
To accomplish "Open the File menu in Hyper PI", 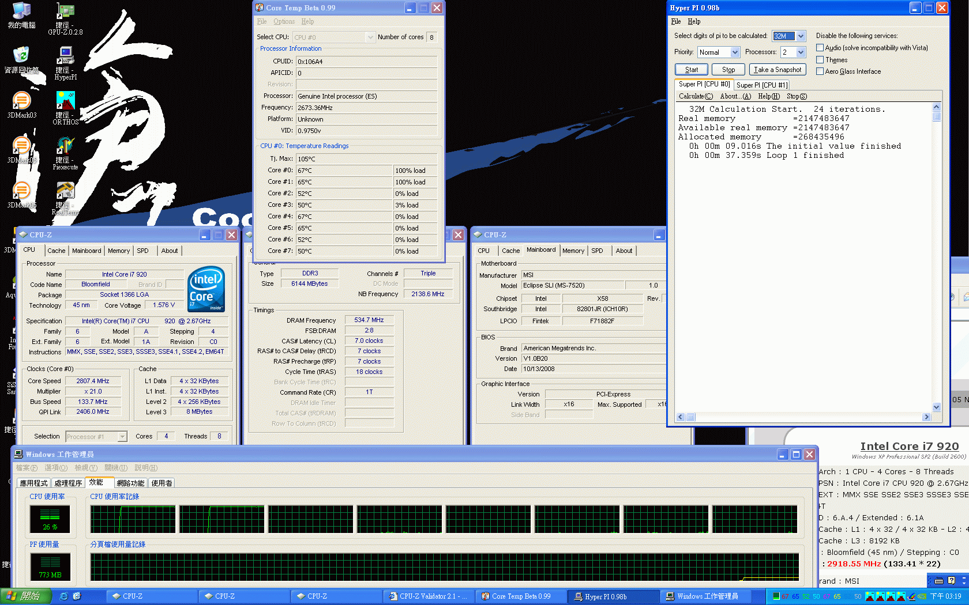I will click(x=675, y=21).
